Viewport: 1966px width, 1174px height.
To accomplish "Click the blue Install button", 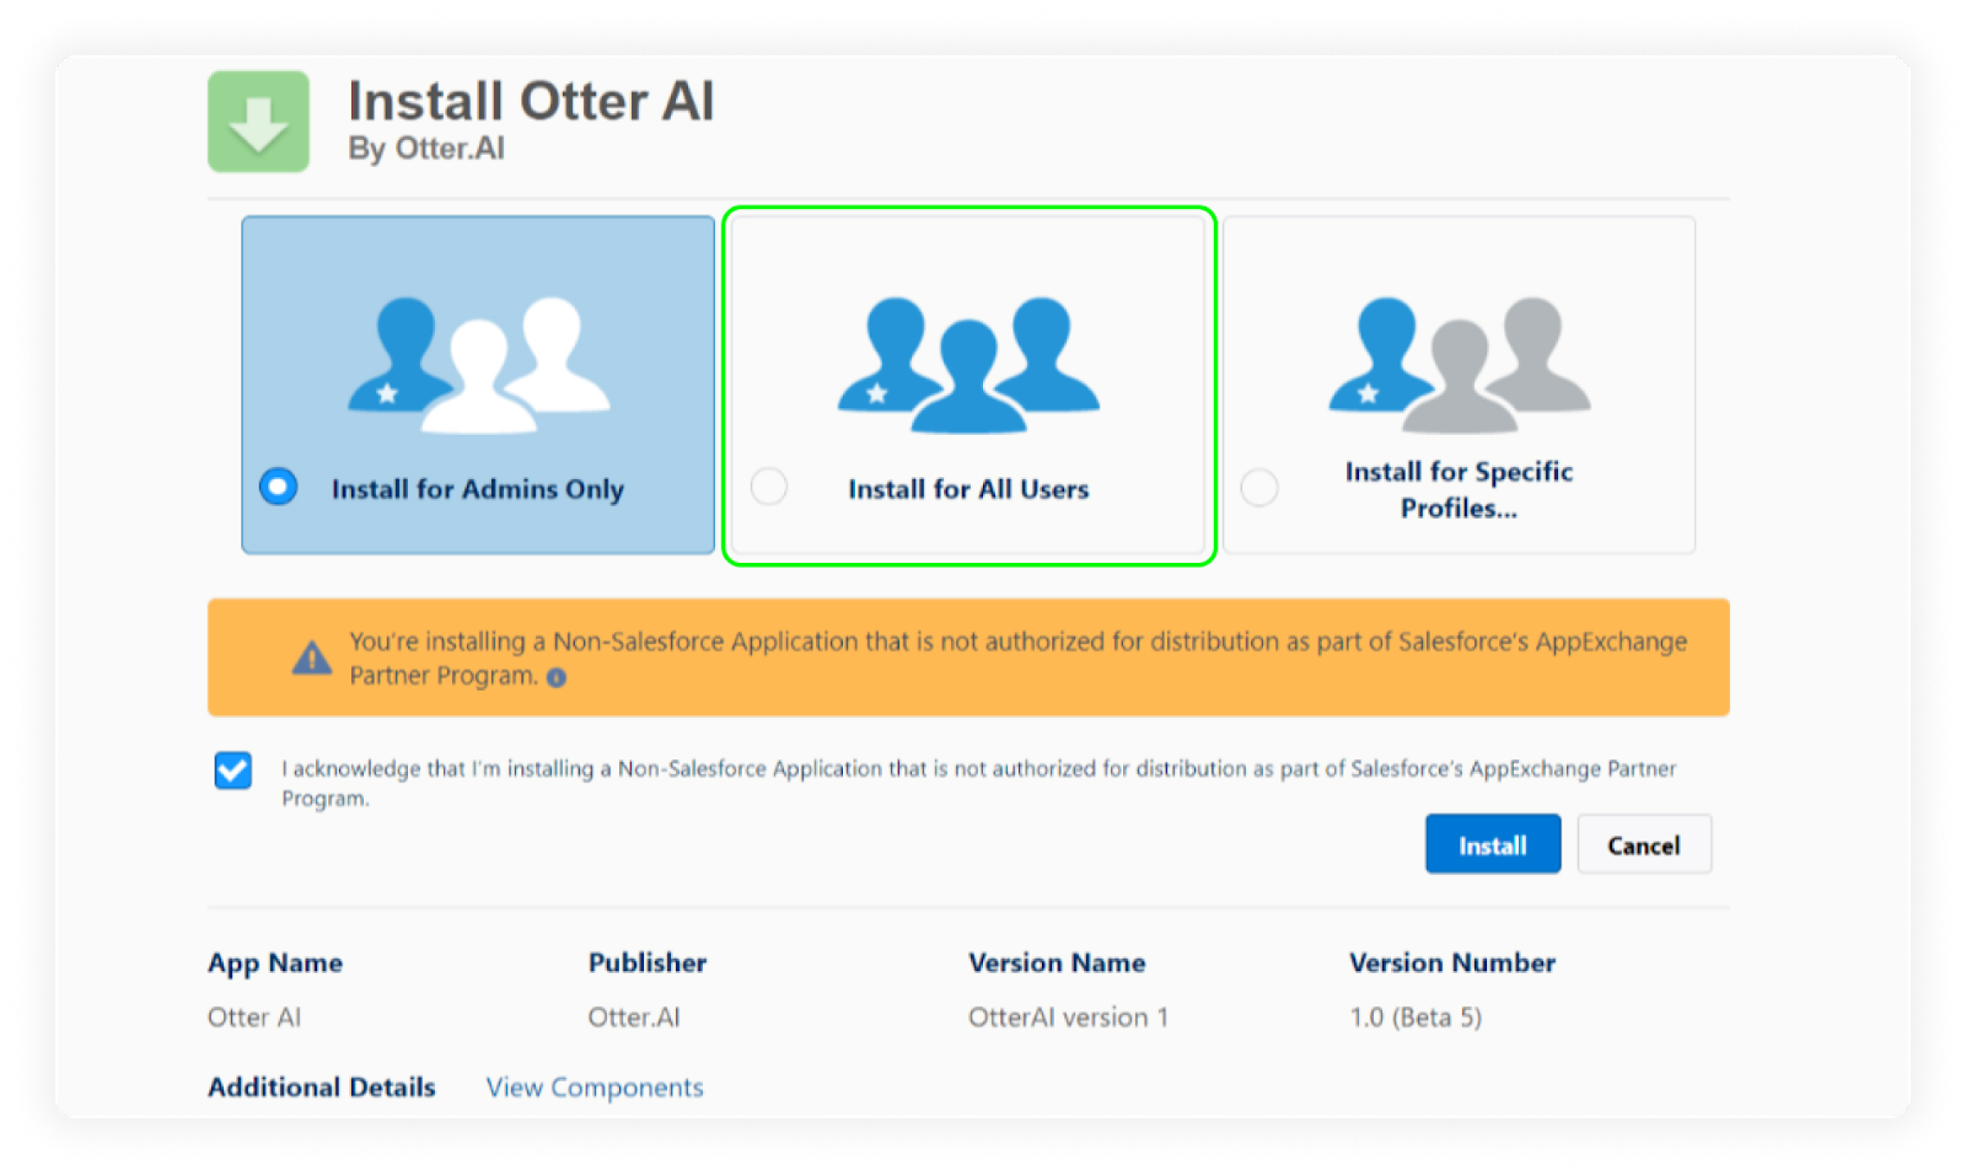I will (1493, 844).
